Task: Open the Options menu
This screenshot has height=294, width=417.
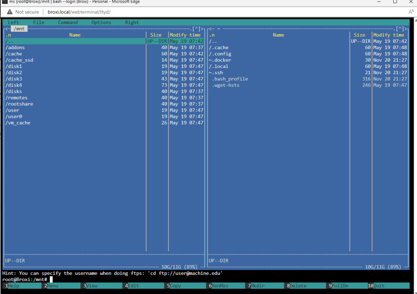Action: coord(101,22)
